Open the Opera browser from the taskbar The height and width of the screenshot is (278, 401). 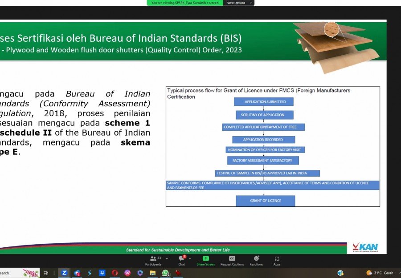click(x=115, y=273)
